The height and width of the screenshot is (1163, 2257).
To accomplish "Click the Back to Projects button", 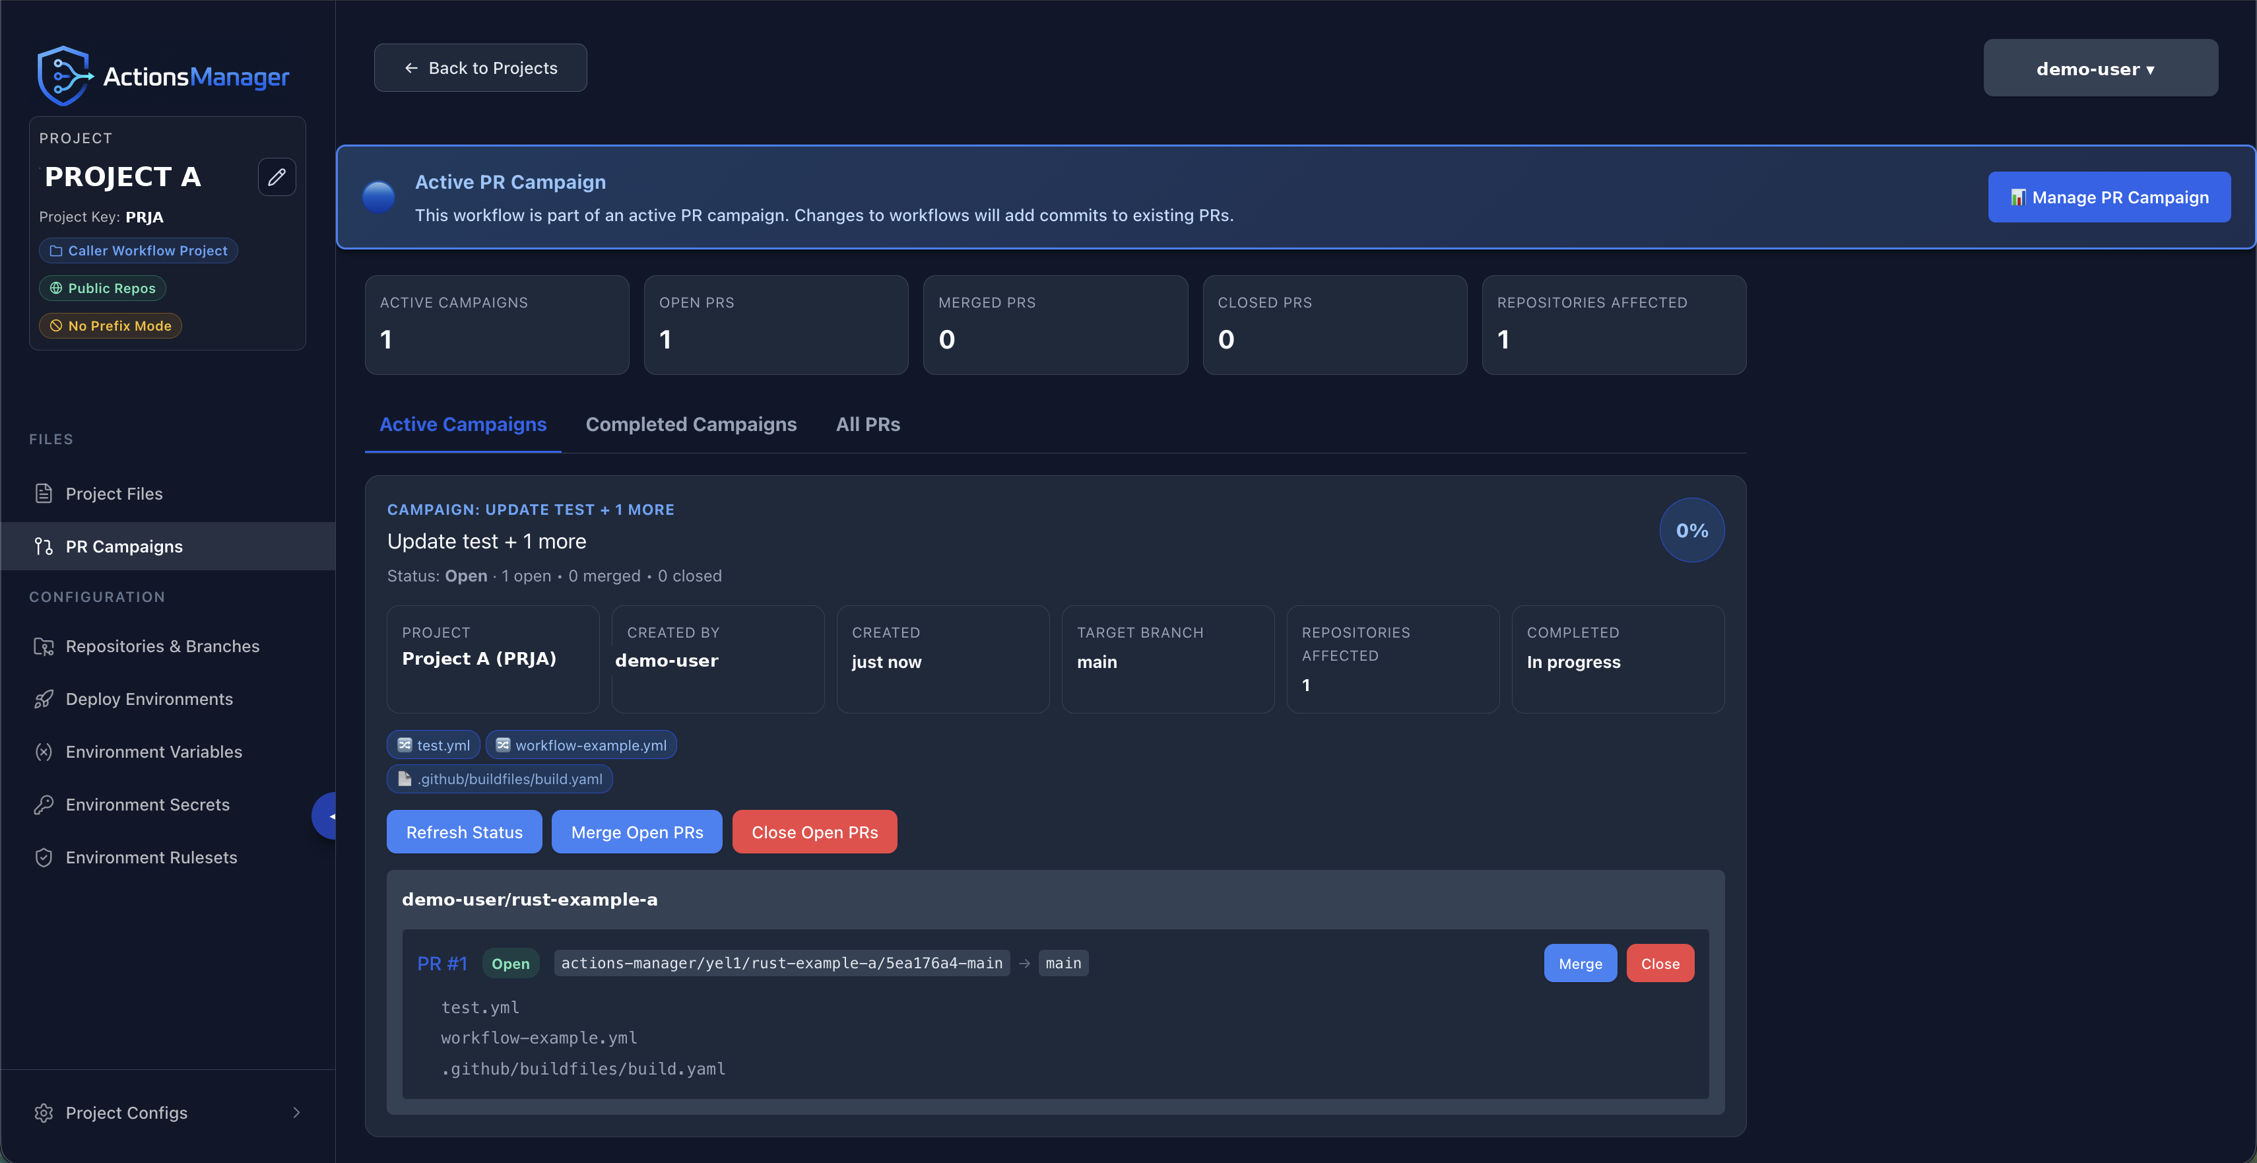I will click(x=480, y=67).
